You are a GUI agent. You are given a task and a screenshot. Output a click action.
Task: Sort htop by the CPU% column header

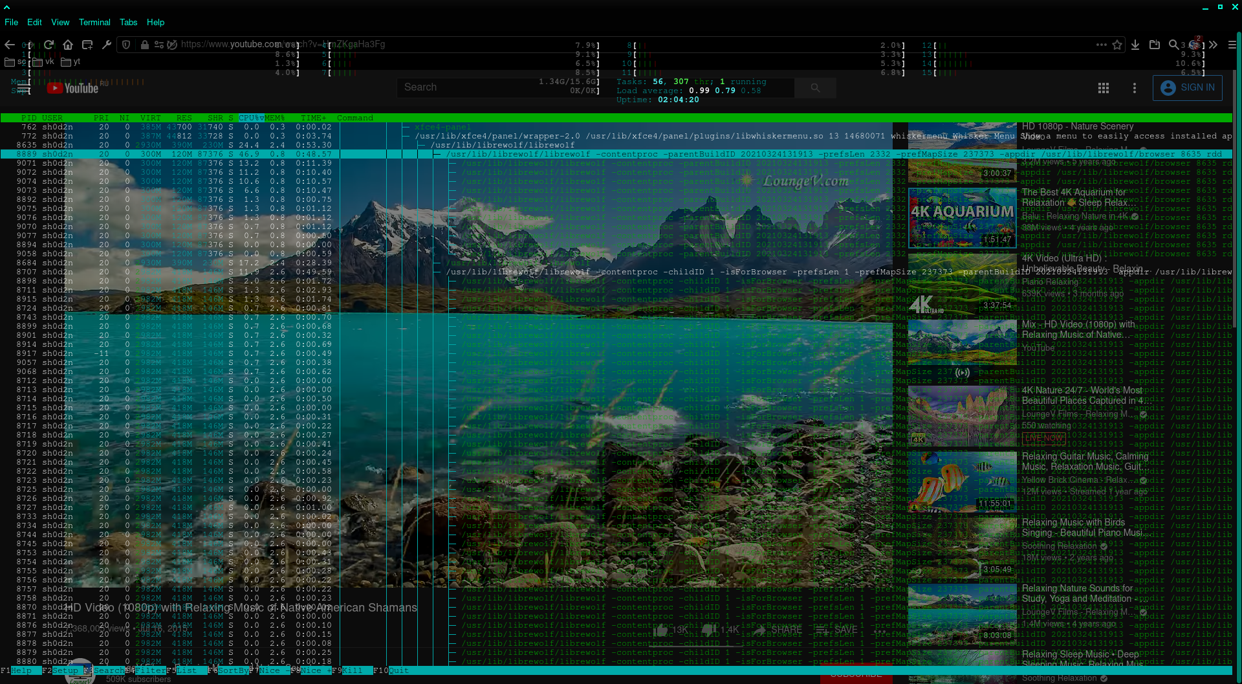pyautogui.click(x=251, y=118)
